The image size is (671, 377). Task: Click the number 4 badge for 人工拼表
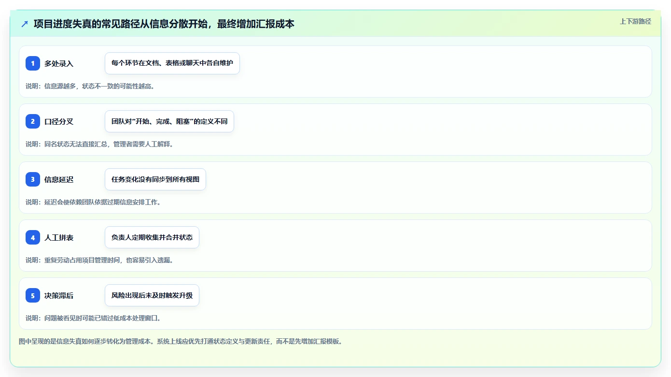pos(33,237)
